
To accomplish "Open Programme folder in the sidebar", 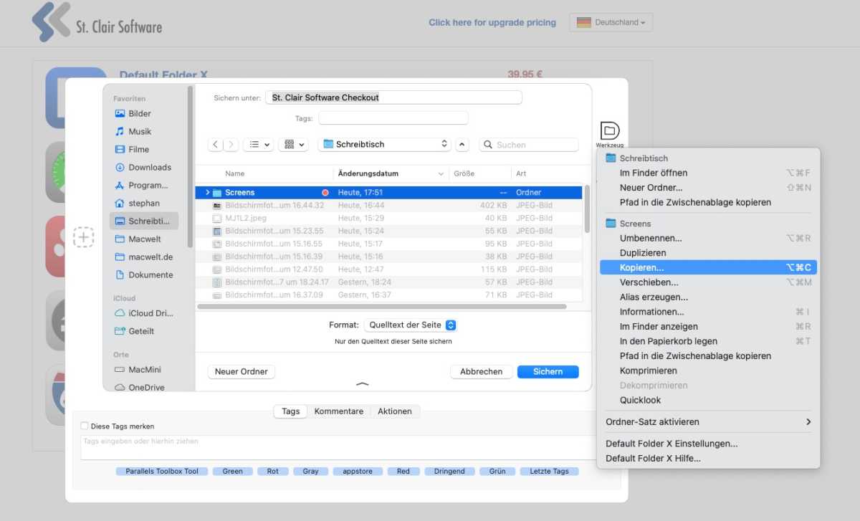I will tap(141, 185).
